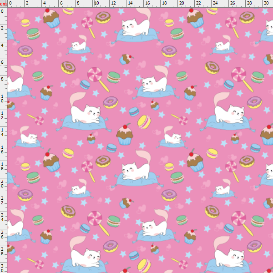Click the "22" label on the vertical ruler
The height and width of the screenshot is (273, 273).
2,201
